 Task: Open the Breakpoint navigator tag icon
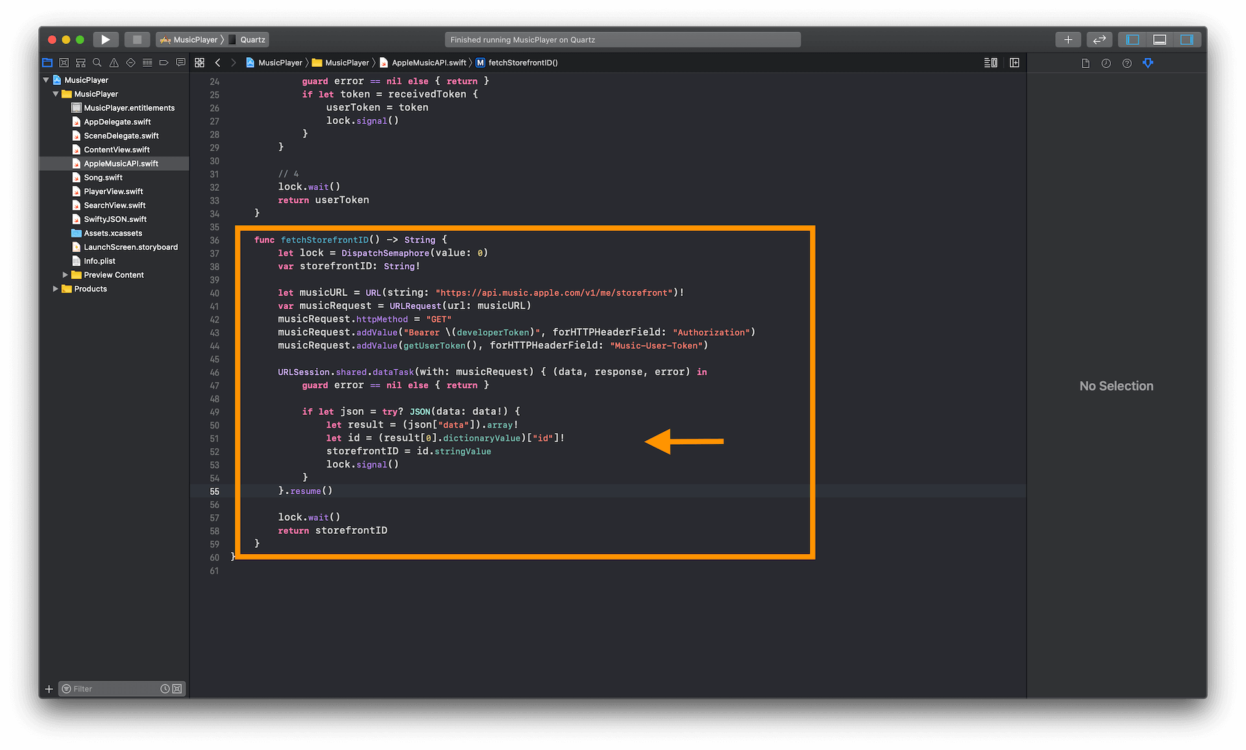point(164,62)
